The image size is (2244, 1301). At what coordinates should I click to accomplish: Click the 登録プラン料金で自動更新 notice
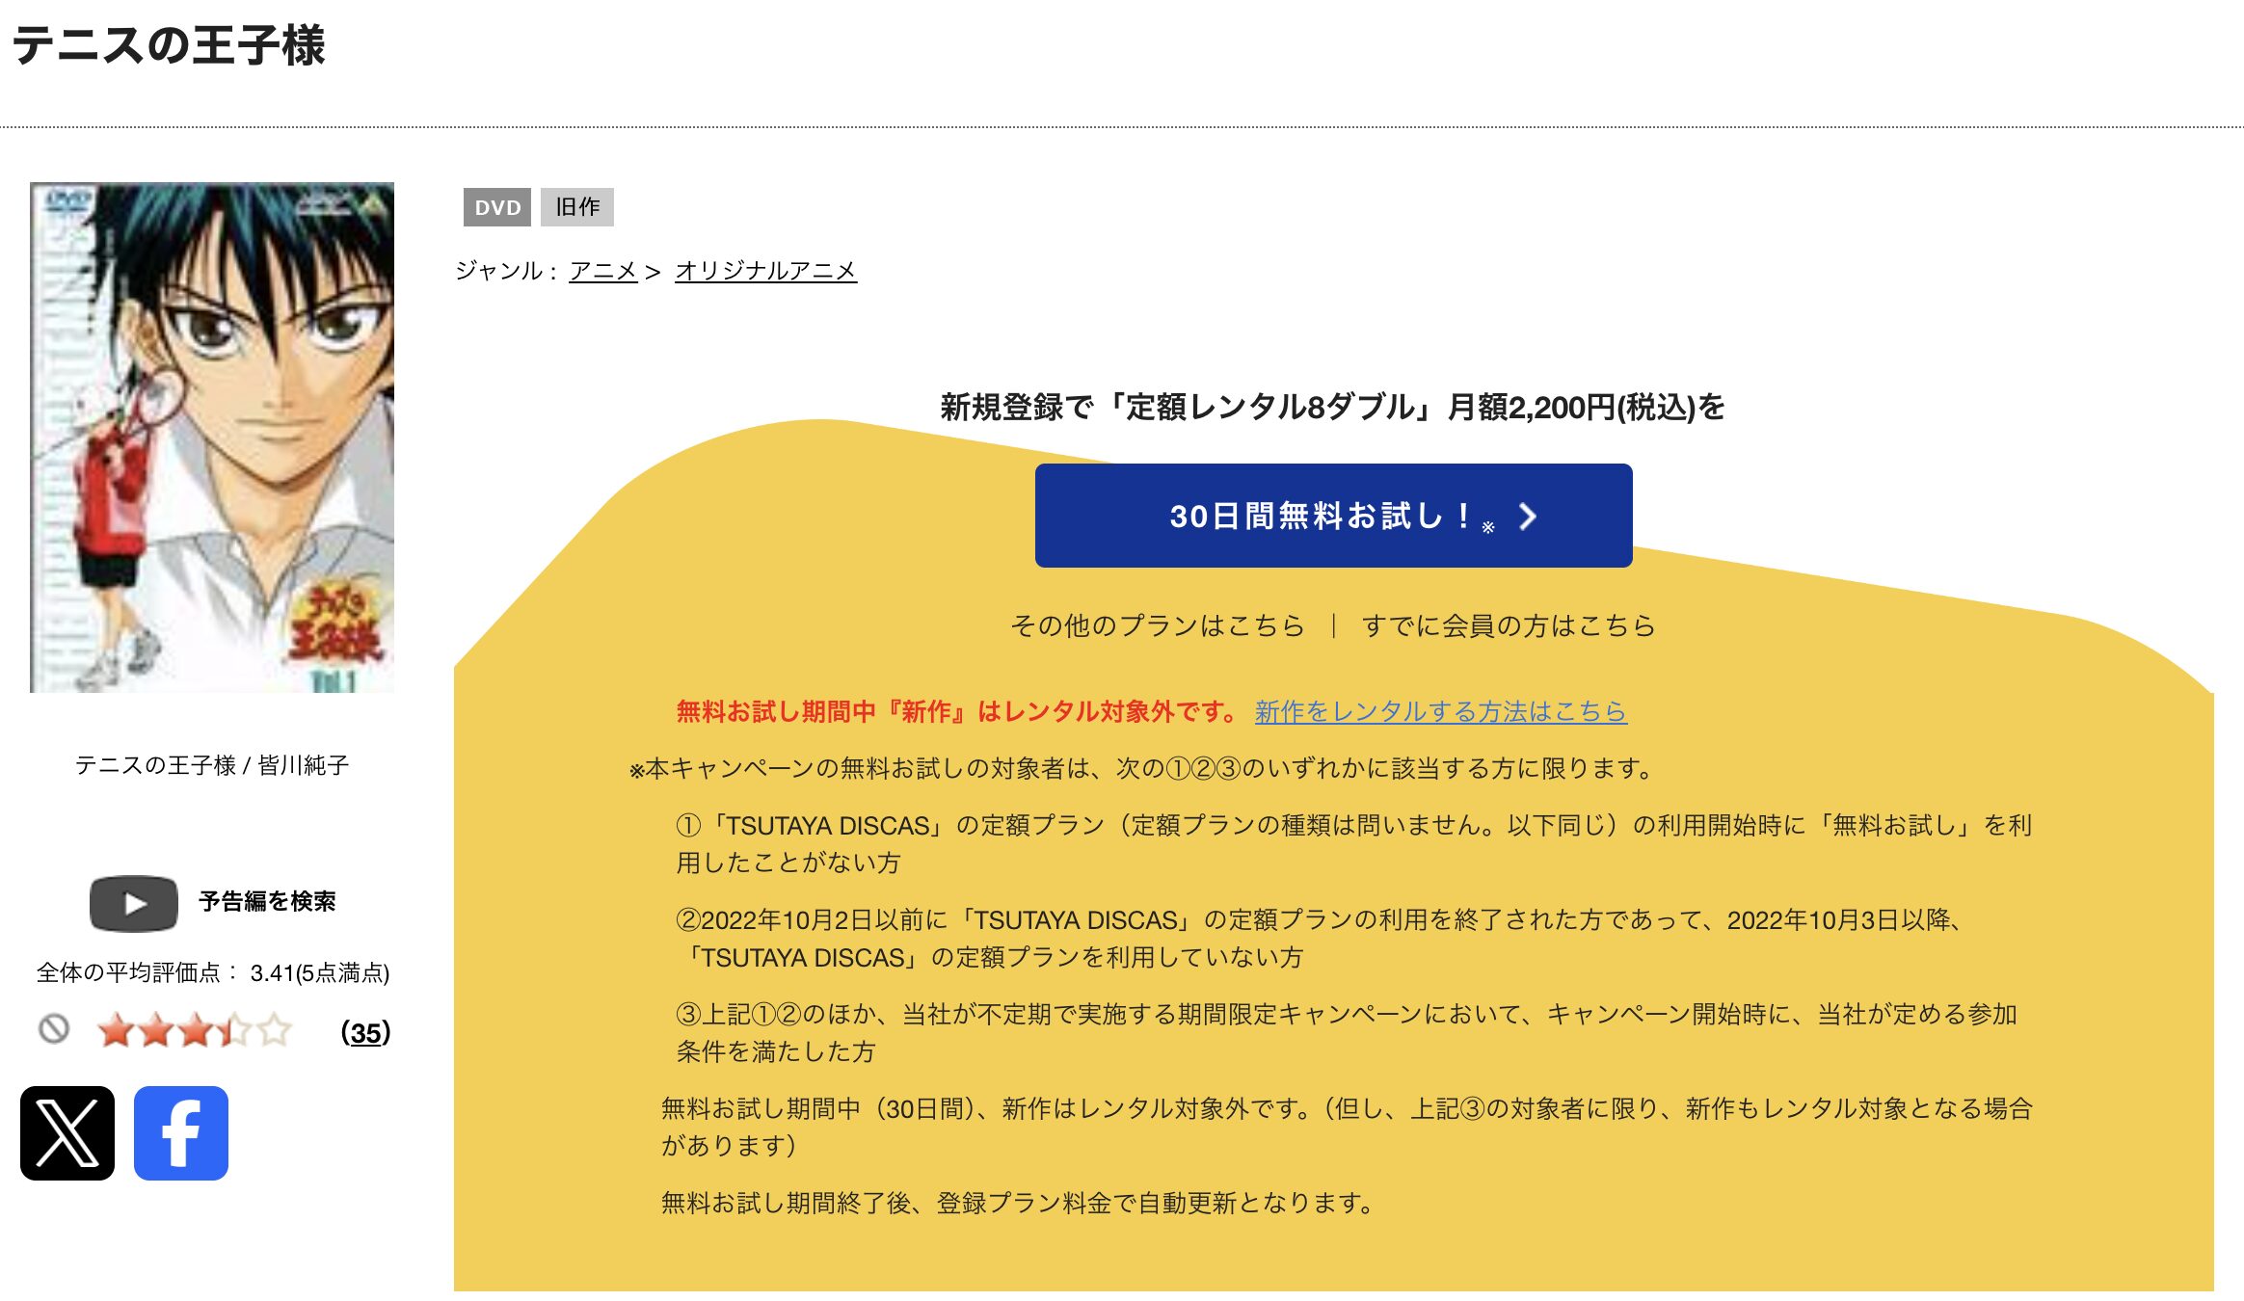tap(1018, 1203)
